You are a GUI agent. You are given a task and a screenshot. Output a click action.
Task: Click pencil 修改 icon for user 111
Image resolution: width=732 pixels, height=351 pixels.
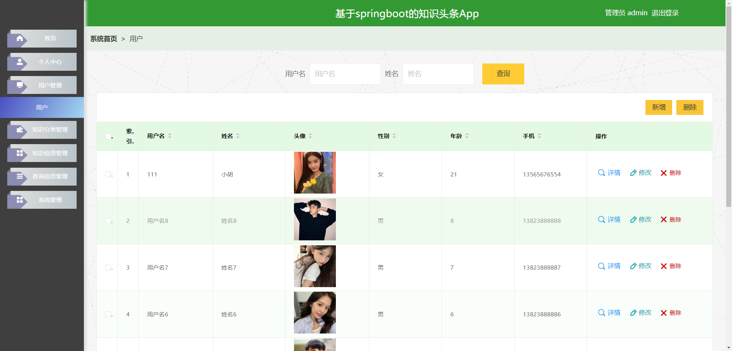coord(633,173)
